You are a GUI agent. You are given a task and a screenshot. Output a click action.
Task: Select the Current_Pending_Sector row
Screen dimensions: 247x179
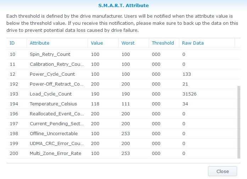tap(56, 124)
